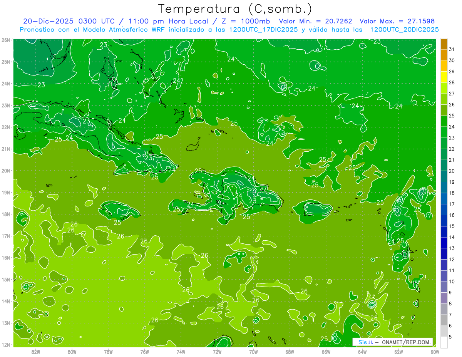The height and width of the screenshot is (357, 462).
Task: Click the 'Valor Max. = 27.1598' value
Action: [x=397, y=21]
